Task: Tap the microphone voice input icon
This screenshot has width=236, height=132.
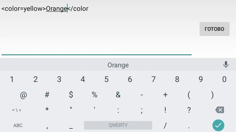Action: (x=226, y=65)
